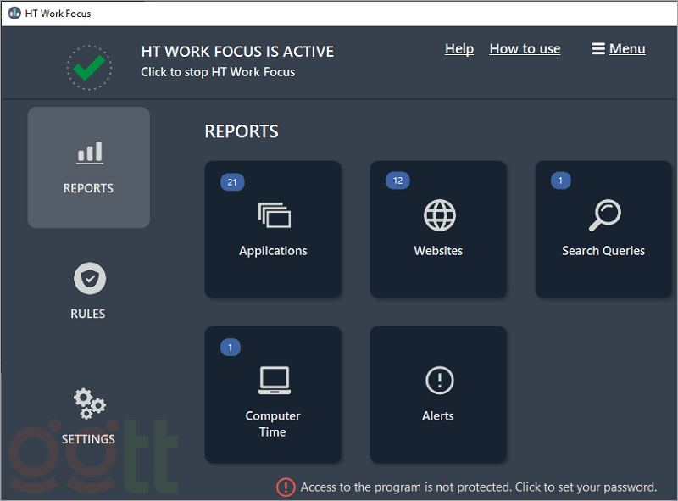Expand the hamburger Menu
678x501 pixels.
[619, 49]
